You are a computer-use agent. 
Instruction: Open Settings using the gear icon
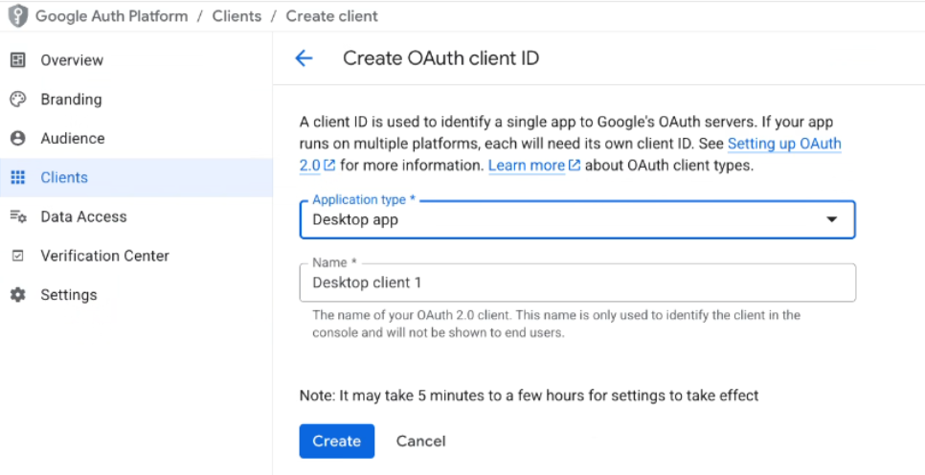pos(17,295)
